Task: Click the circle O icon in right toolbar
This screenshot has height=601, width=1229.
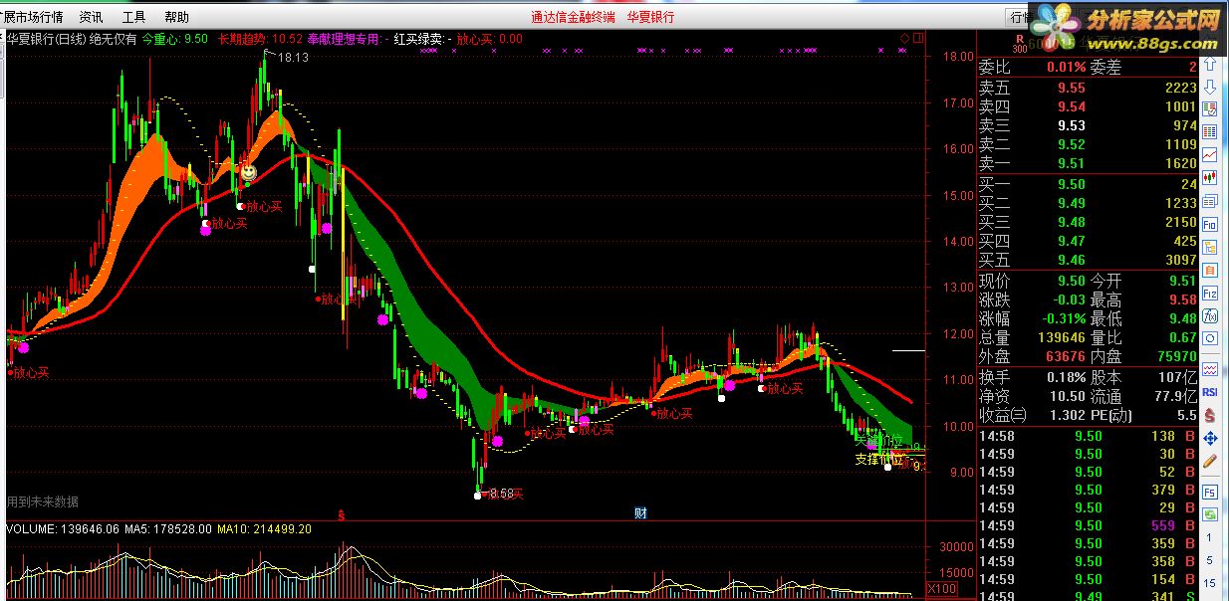Action: tap(1210, 339)
